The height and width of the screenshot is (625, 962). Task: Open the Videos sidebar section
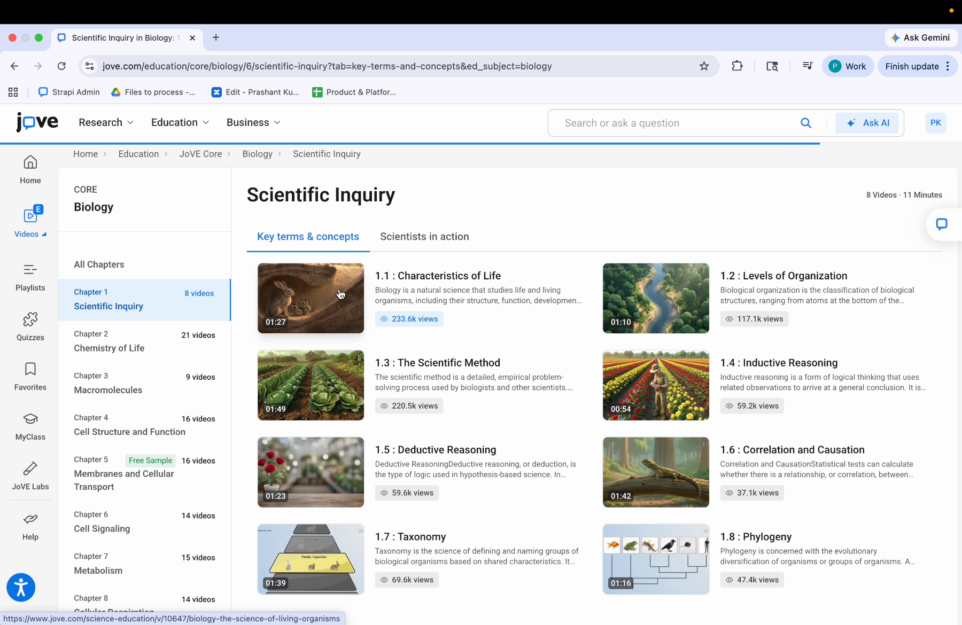(30, 221)
